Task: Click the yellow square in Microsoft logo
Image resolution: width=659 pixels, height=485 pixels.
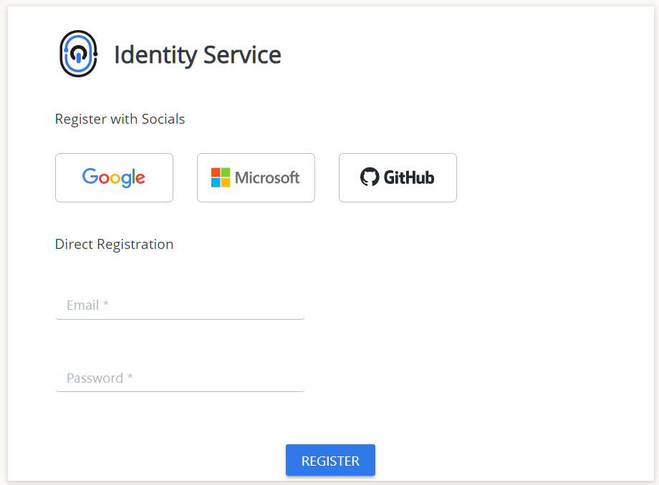Action: 226,182
